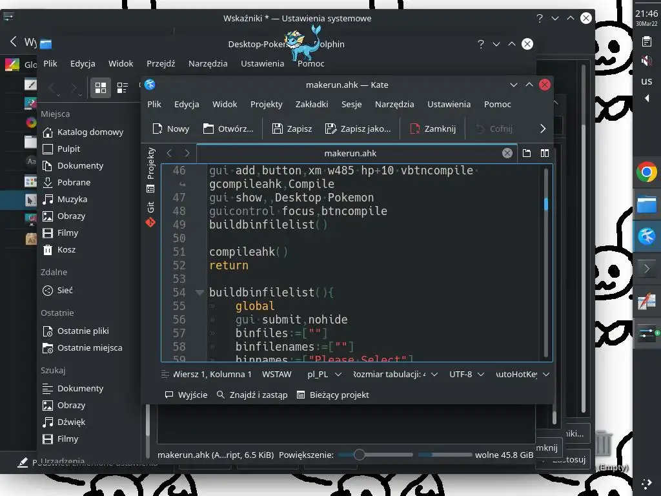Collapse the buildbinfilelist function fold marker

200,293
